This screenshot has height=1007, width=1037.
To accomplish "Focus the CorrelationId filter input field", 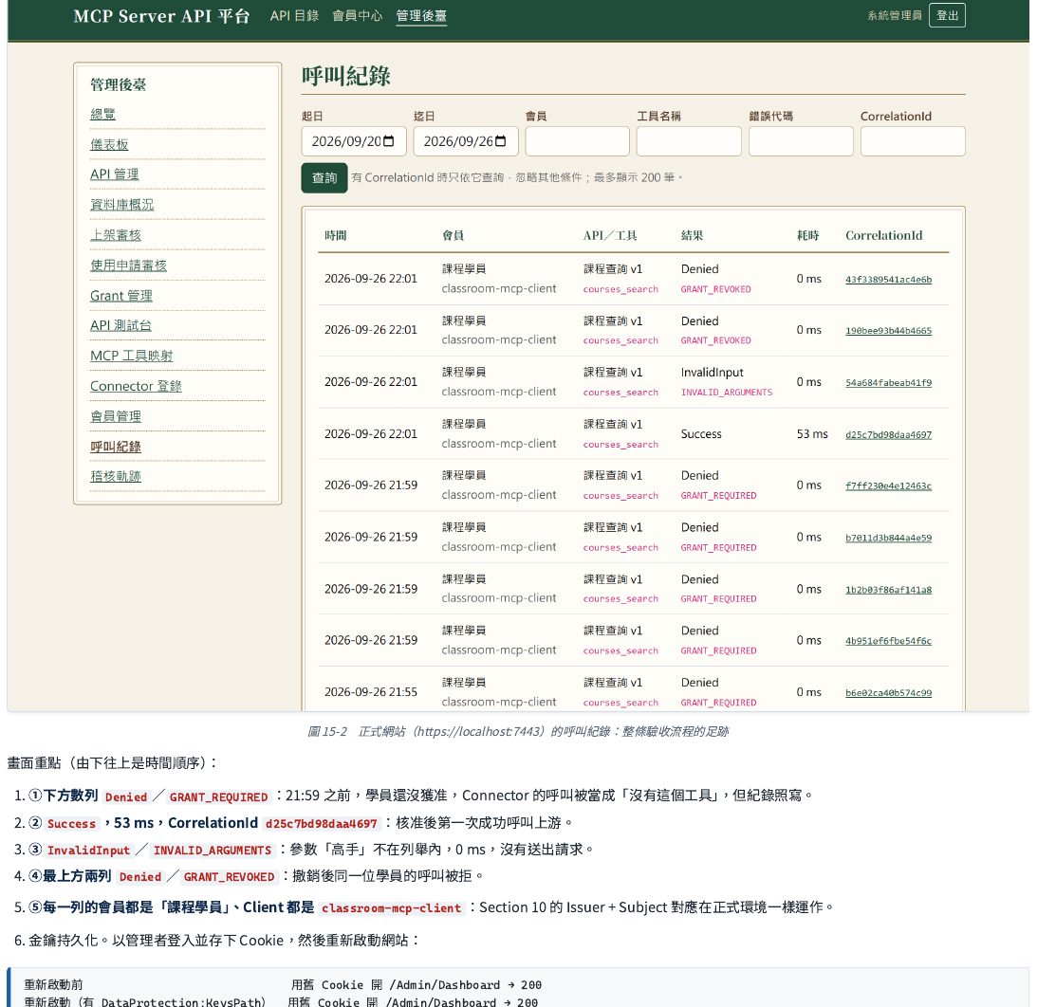I will coord(913,141).
